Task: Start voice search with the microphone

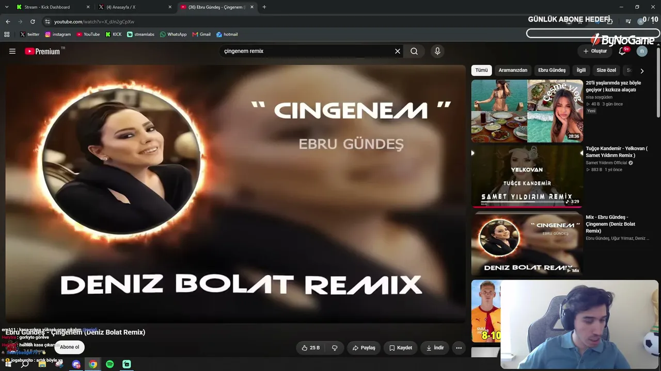Action: 437,51
